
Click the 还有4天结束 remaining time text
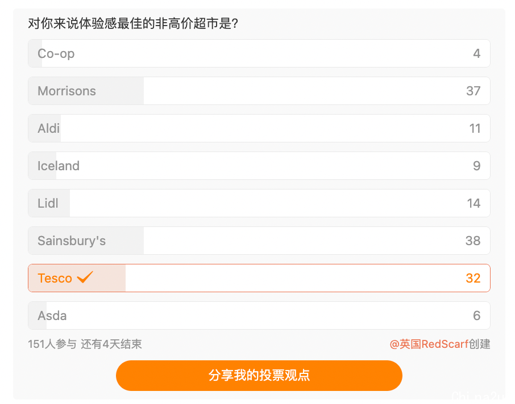pos(111,344)
